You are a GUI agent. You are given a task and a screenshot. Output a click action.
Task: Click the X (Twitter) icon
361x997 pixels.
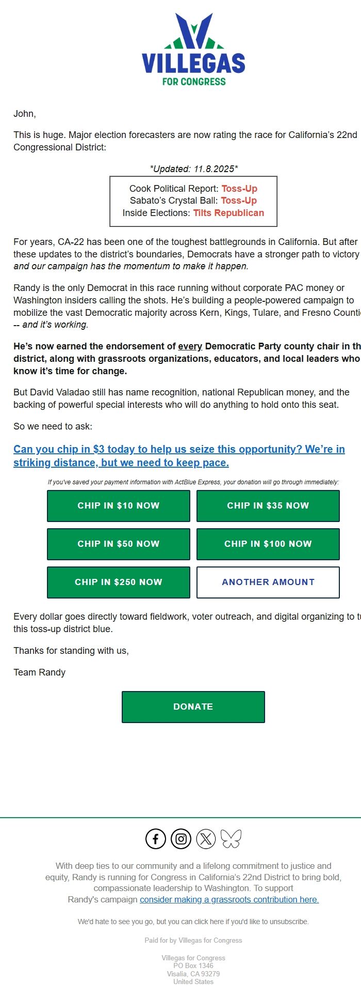tap(207, 839)
